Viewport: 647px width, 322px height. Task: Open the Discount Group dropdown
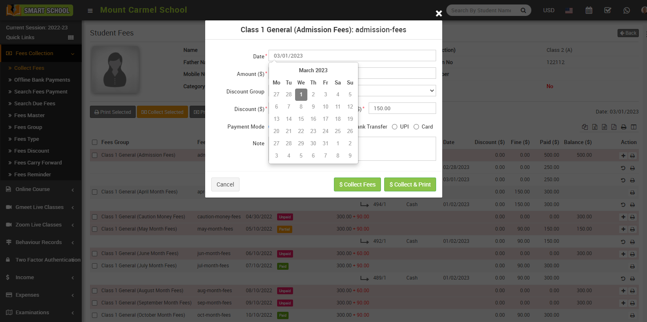point(396,91)
